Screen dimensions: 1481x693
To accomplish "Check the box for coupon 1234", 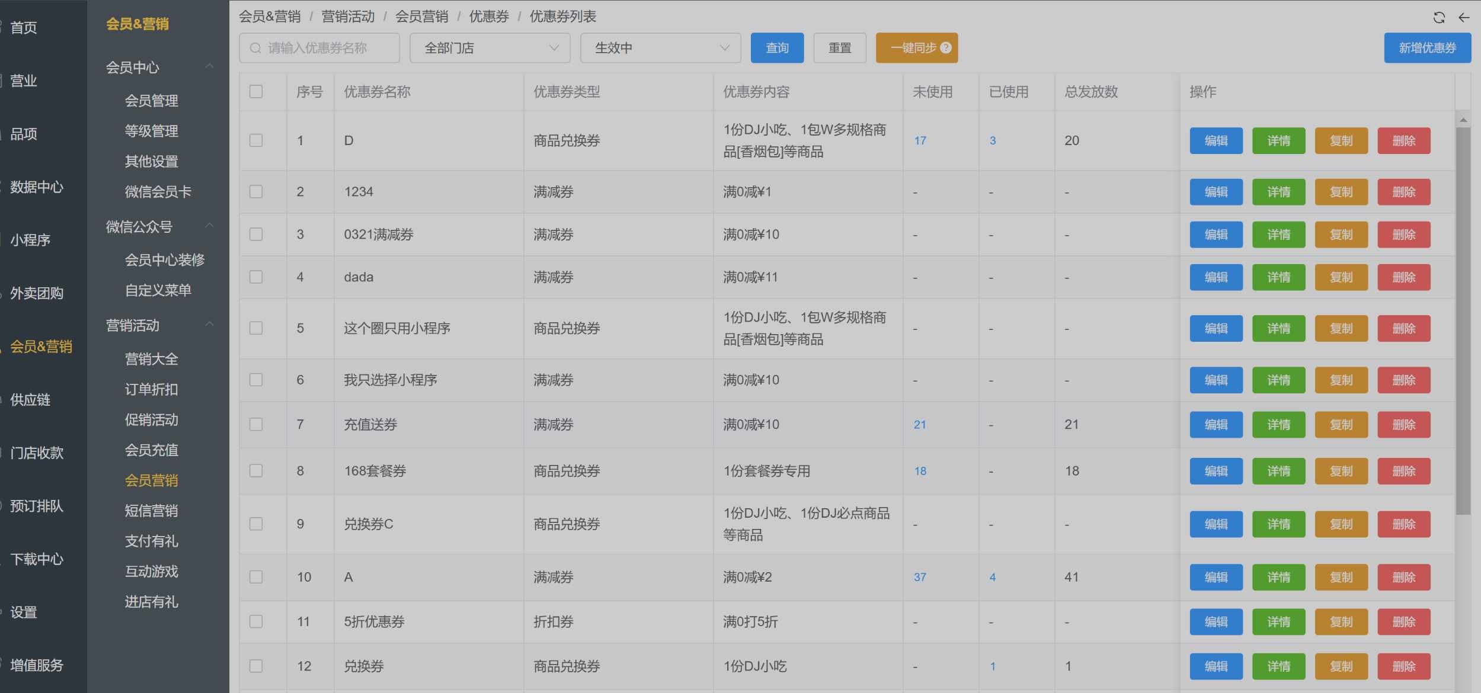I will pos(256,192).
